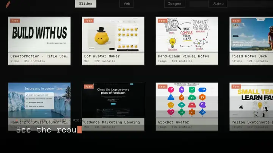Image resolution: width=273 pixels, height=153 pixels.
Task: Click the orange logo icon at top left
Action: click(8, 4)
